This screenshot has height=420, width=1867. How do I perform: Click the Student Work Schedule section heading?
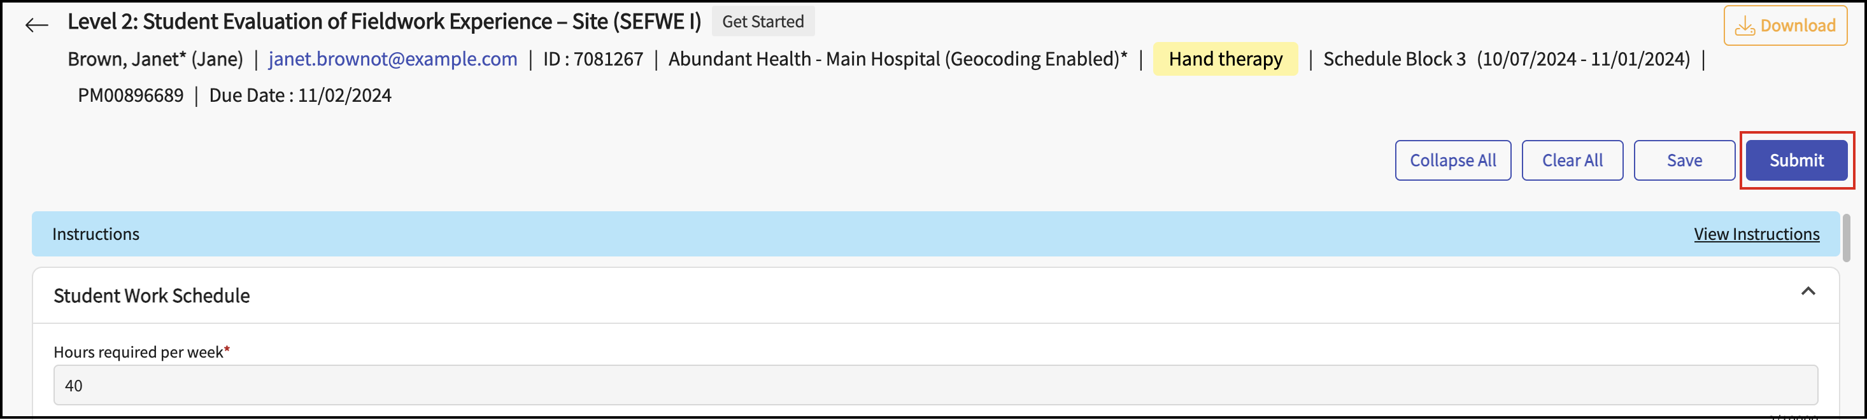(x=152, y=295)
